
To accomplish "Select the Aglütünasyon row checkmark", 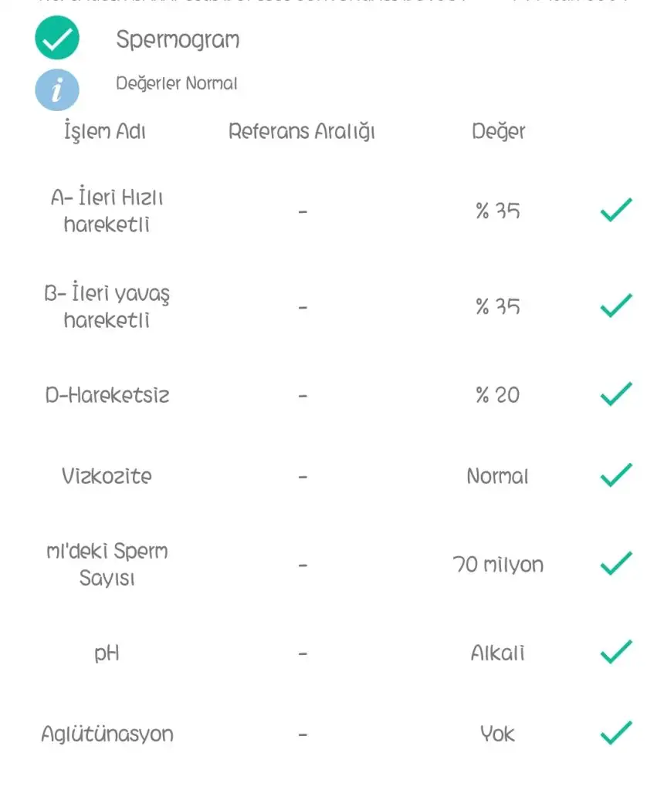I will pos(616,733).
